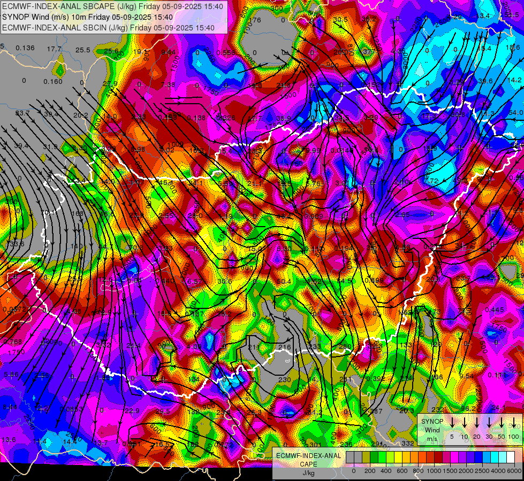The image size is (524, 481).
Task: Pick the olive swatch in the CAPE legend
Action: pyautogui.click(x=366, y=457)
